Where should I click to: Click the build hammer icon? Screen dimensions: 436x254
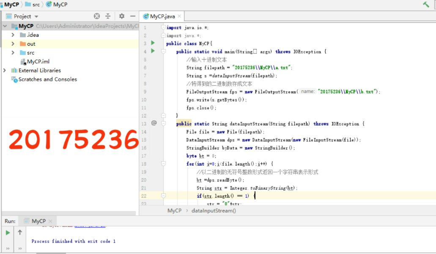[x=426, y=4]
